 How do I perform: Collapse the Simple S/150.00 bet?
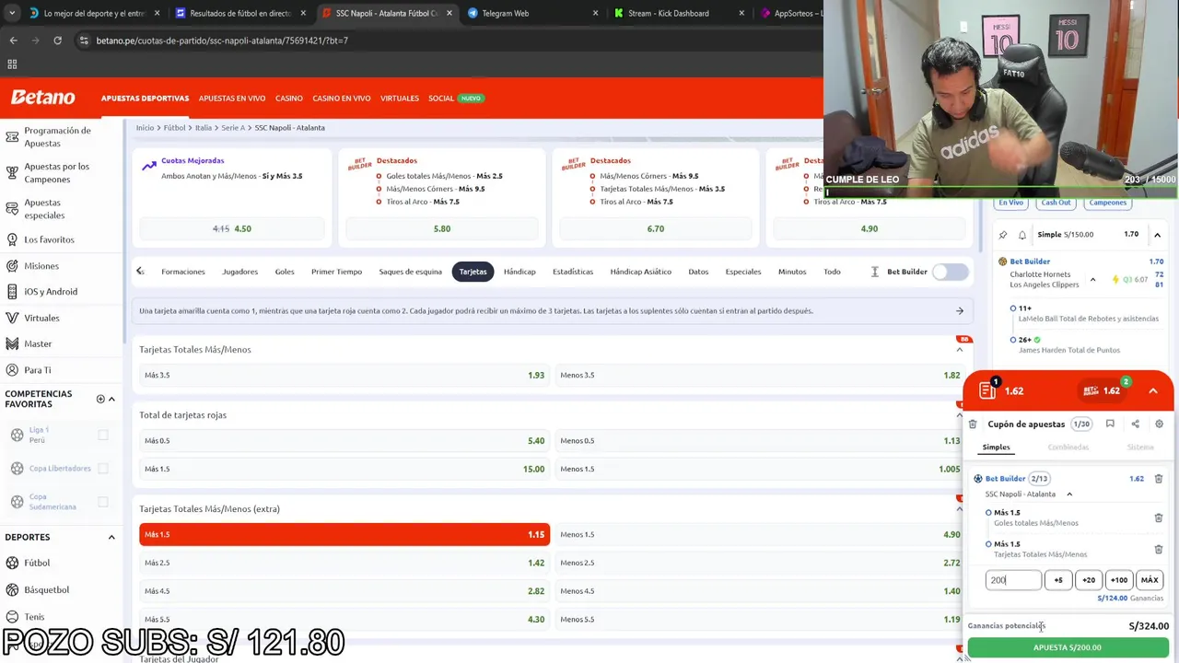1158,235
